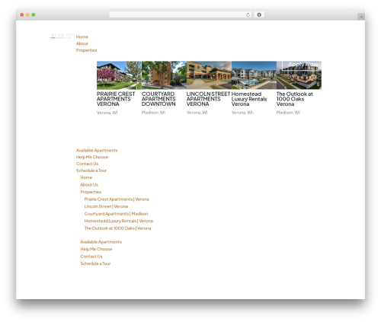Click the green maximize window button

pos(34,14)
